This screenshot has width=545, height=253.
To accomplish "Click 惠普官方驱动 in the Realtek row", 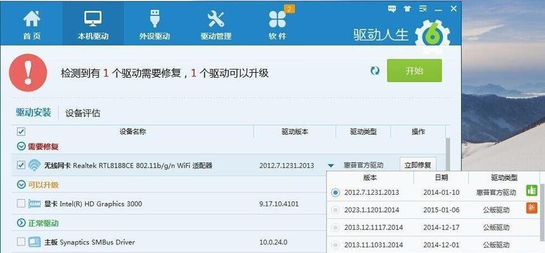I will coord(364,166).
